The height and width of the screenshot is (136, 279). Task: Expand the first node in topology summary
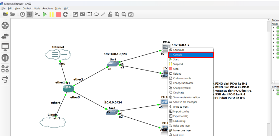coord(273,27)
